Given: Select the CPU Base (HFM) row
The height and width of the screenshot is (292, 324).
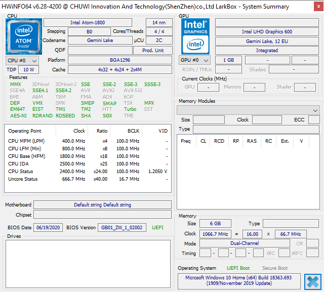Looking at the screenshot, I should (x=88, y=156).
